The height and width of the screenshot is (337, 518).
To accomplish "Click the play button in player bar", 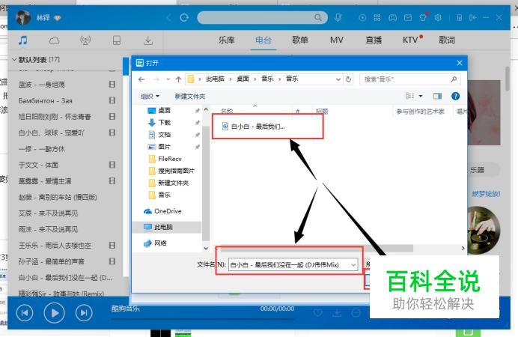I will tap(54, 312).
